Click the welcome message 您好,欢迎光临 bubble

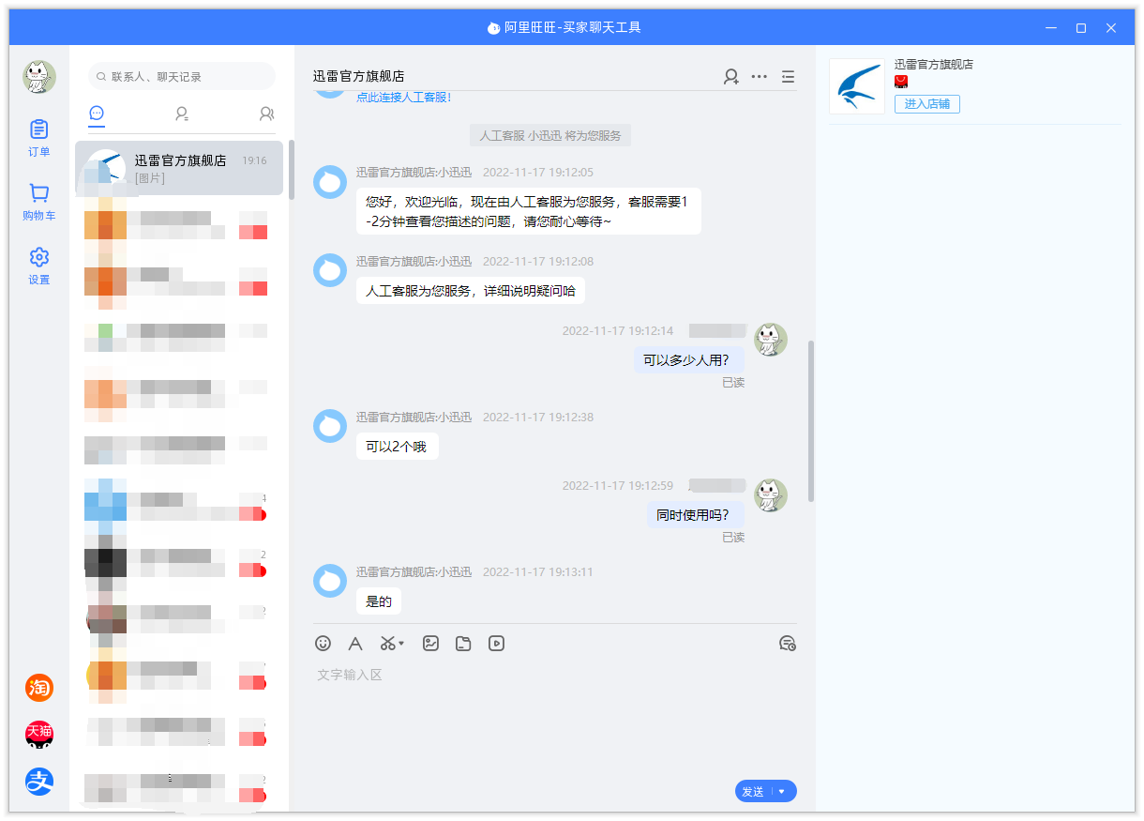529,211
